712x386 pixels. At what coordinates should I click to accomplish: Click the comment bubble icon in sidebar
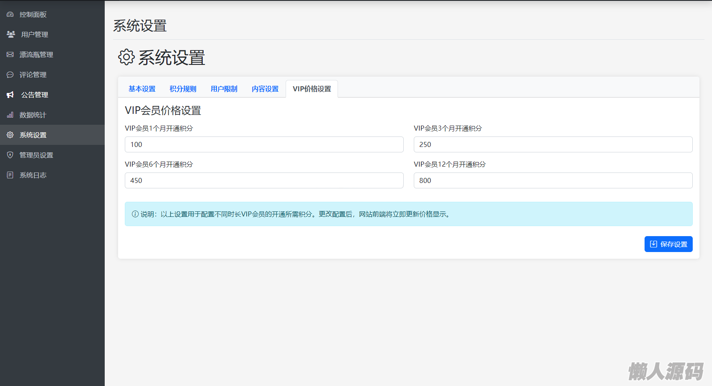click(10, 75)
